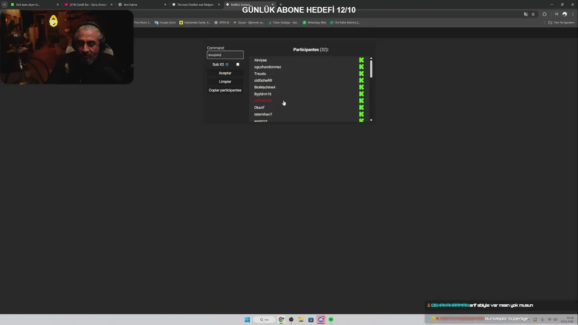Image resolution: width=578 pixels, height=325 pixels.
Task: Select participant oldfatheRR
Action: (x=263, y=80)
